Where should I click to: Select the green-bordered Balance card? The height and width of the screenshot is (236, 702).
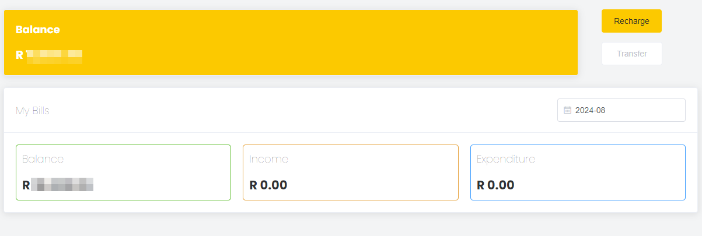[x=123, y=172]
